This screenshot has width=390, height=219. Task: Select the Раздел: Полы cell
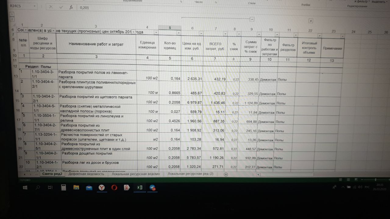pyautogui.click(x=38, y=67)
